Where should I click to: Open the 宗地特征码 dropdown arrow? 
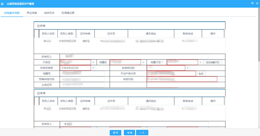pyautogui.click(x=187, y=68)
